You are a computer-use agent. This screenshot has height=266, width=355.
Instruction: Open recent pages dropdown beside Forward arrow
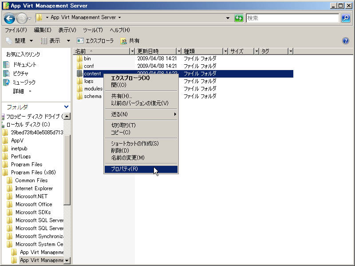pos(29,19)
